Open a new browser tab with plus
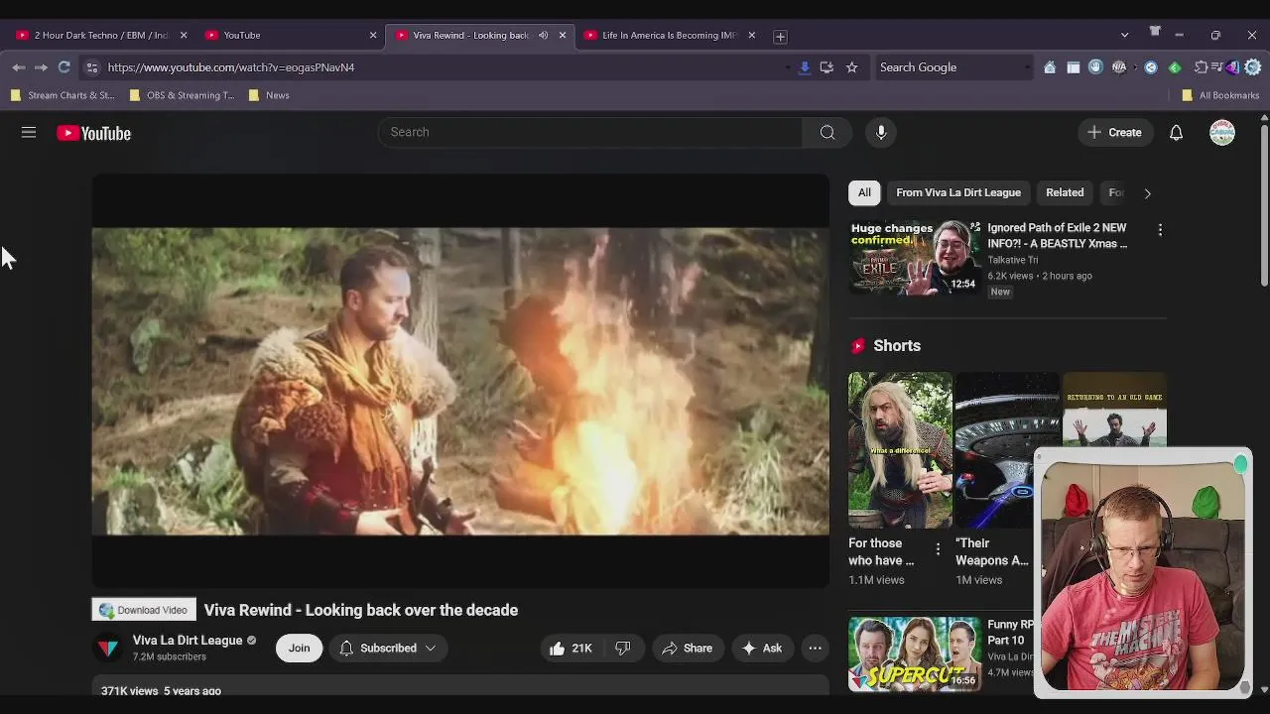The height and width of the screenshot is (714, 1270). point(780,37)
